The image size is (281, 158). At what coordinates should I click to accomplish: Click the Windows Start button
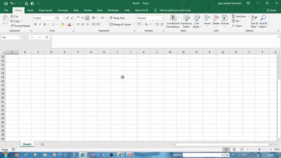click(6, 155)
